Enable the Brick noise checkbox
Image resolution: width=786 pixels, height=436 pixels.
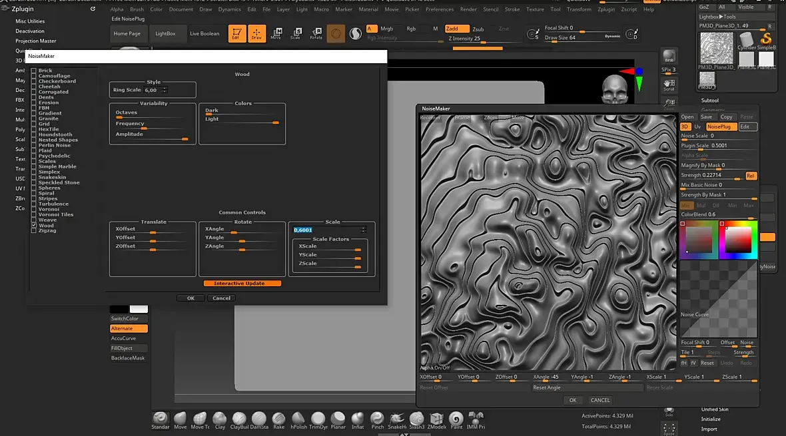click(34, 71)
